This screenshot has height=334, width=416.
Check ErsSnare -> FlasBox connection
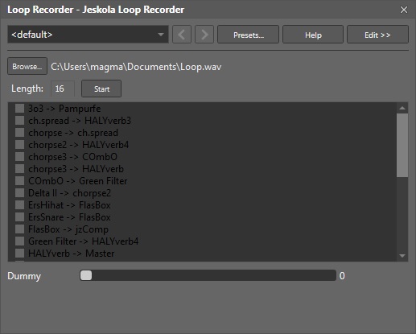coord(19,217)
